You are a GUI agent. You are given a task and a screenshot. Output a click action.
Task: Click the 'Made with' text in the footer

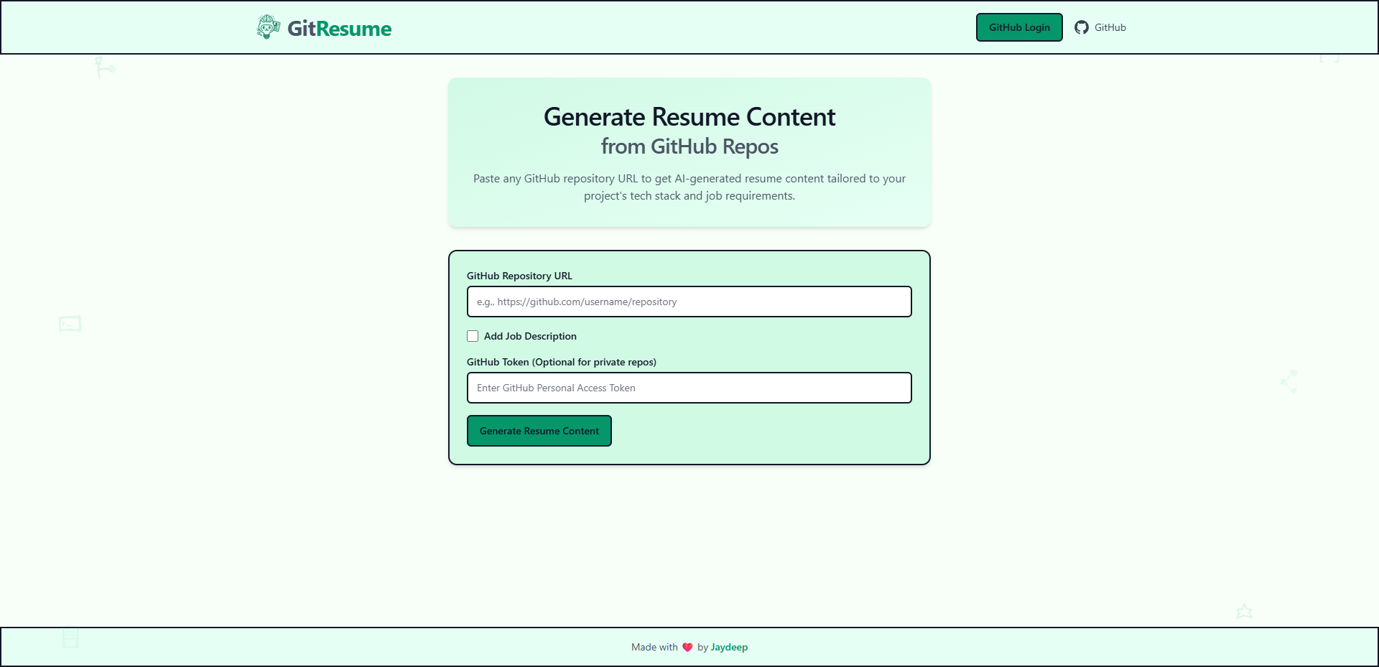pyautogui.click(x=654, y=646)
